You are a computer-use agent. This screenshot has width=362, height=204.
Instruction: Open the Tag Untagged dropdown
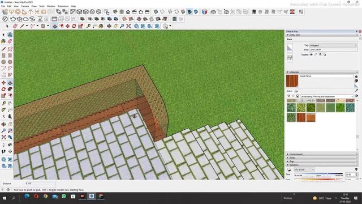[x=333, y=45]
